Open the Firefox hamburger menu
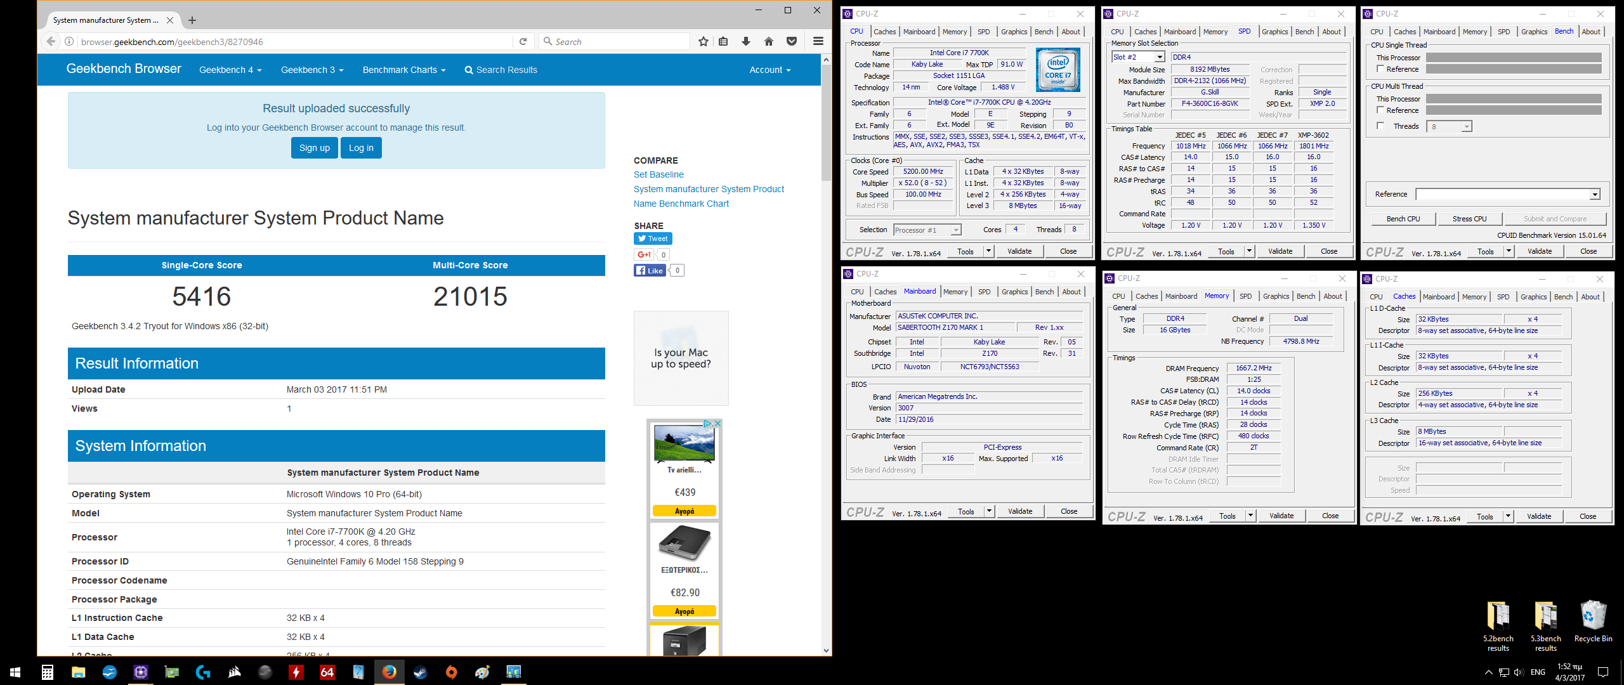 (818, 42)
